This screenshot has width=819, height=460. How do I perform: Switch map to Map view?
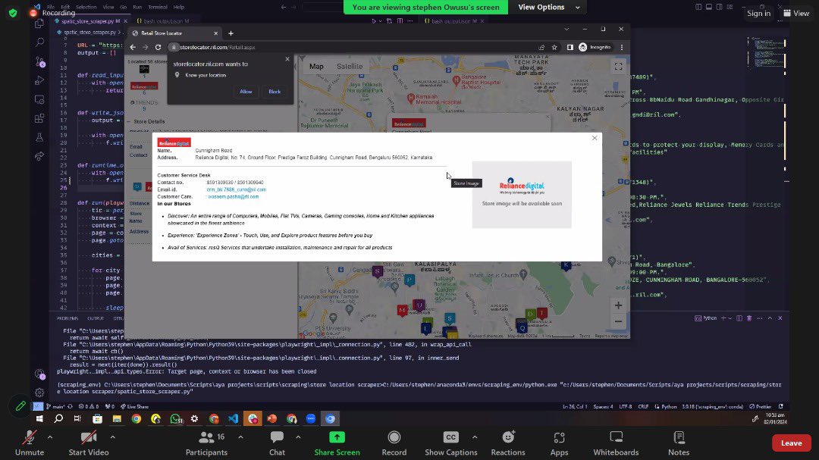point(316,67)
